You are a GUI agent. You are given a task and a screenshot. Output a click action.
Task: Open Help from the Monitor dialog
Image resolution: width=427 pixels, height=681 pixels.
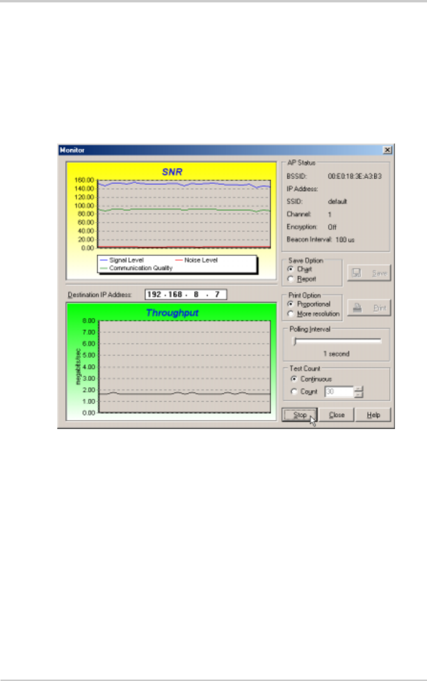pos(373,415)
